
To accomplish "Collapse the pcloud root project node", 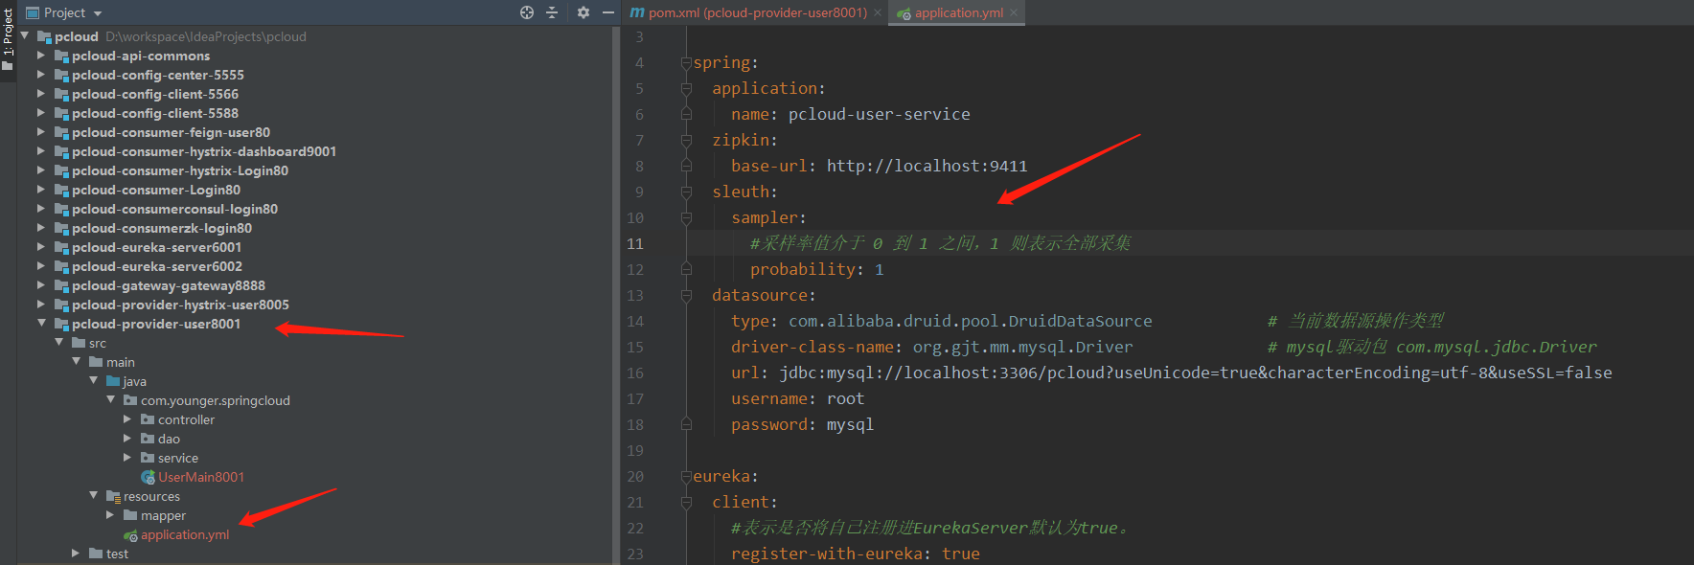I will point(25,36).
